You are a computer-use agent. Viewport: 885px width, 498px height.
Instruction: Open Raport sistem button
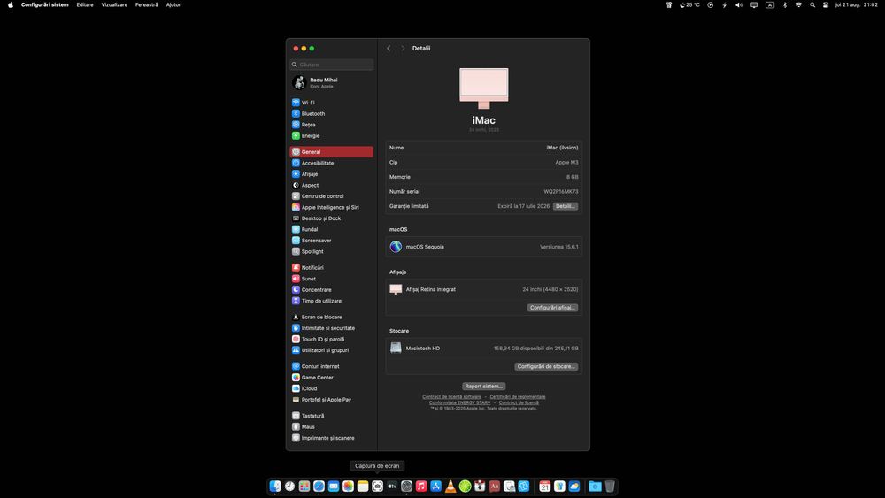pos(484,387)
